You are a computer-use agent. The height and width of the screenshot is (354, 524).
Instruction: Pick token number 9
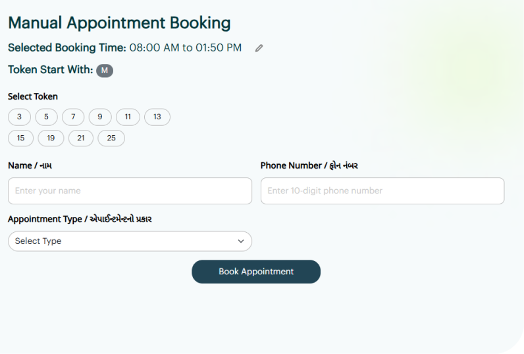[100, 117]
